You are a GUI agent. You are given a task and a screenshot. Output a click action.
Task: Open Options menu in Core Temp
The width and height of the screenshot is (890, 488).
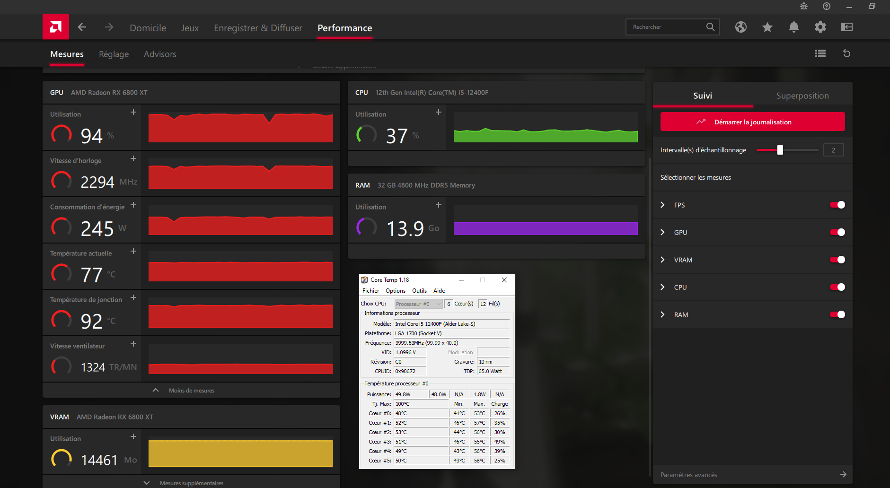[x=396, y=291]
